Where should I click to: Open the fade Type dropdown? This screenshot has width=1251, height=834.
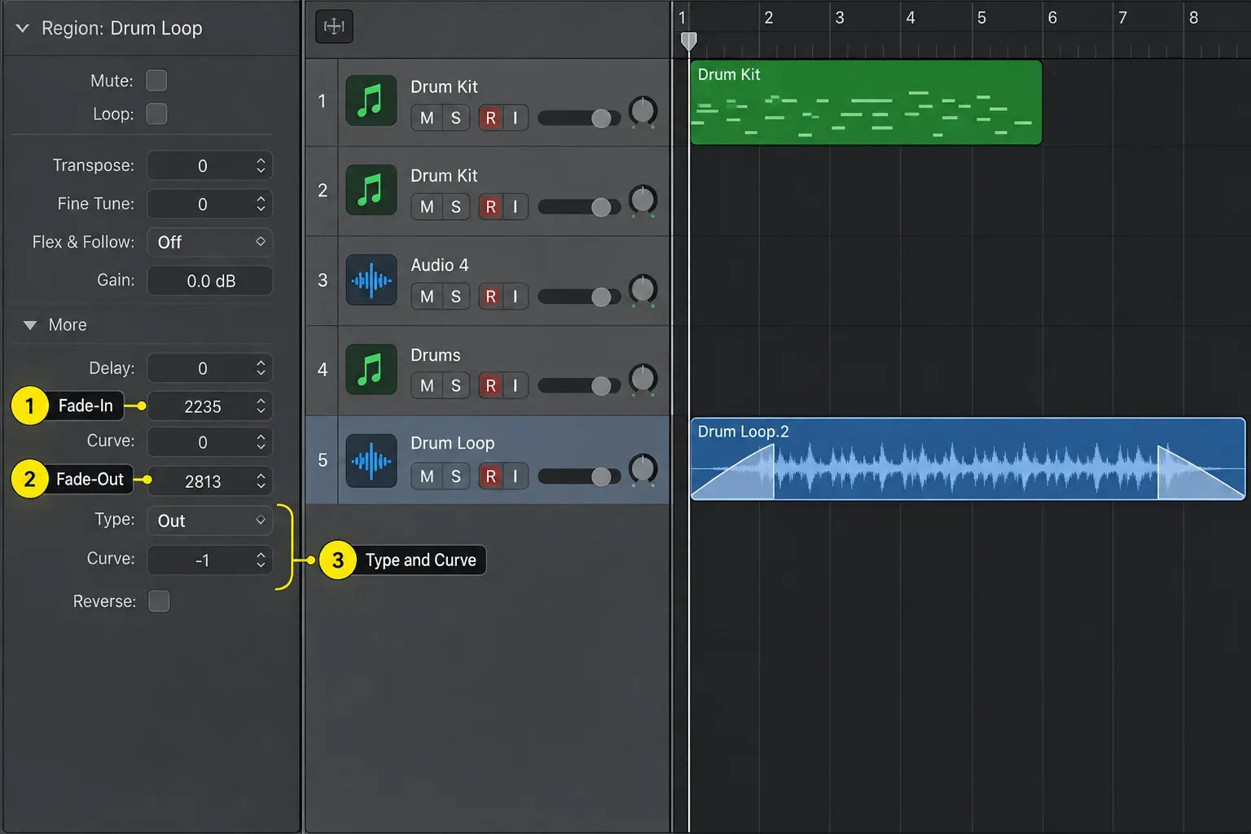tap(209, 520)
